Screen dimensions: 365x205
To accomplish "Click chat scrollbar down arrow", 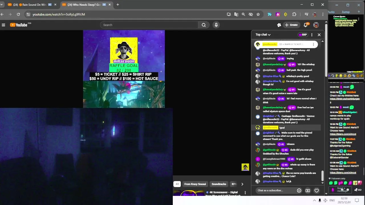I will click(323, 183).
